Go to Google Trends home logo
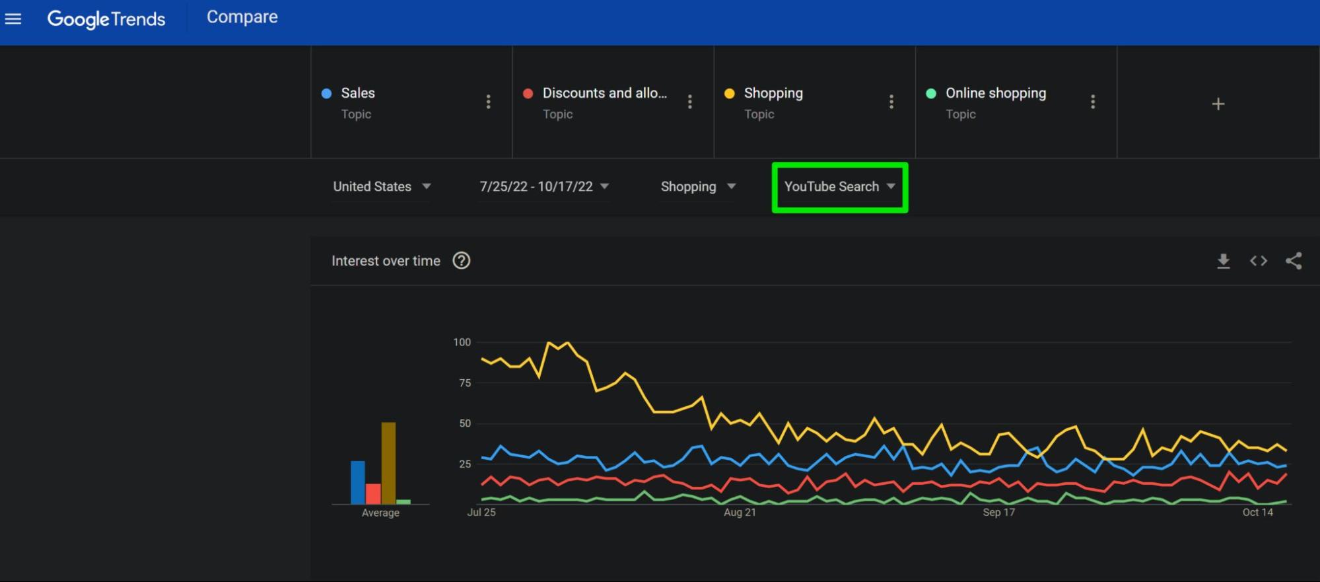This screenshot has height=582, width=1320. click(106, 18)
